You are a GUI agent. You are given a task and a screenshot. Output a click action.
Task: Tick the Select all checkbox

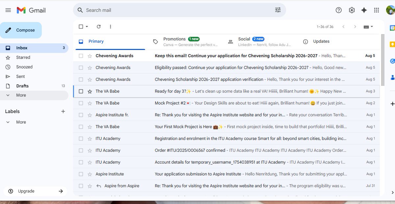(x=81, y=27)
